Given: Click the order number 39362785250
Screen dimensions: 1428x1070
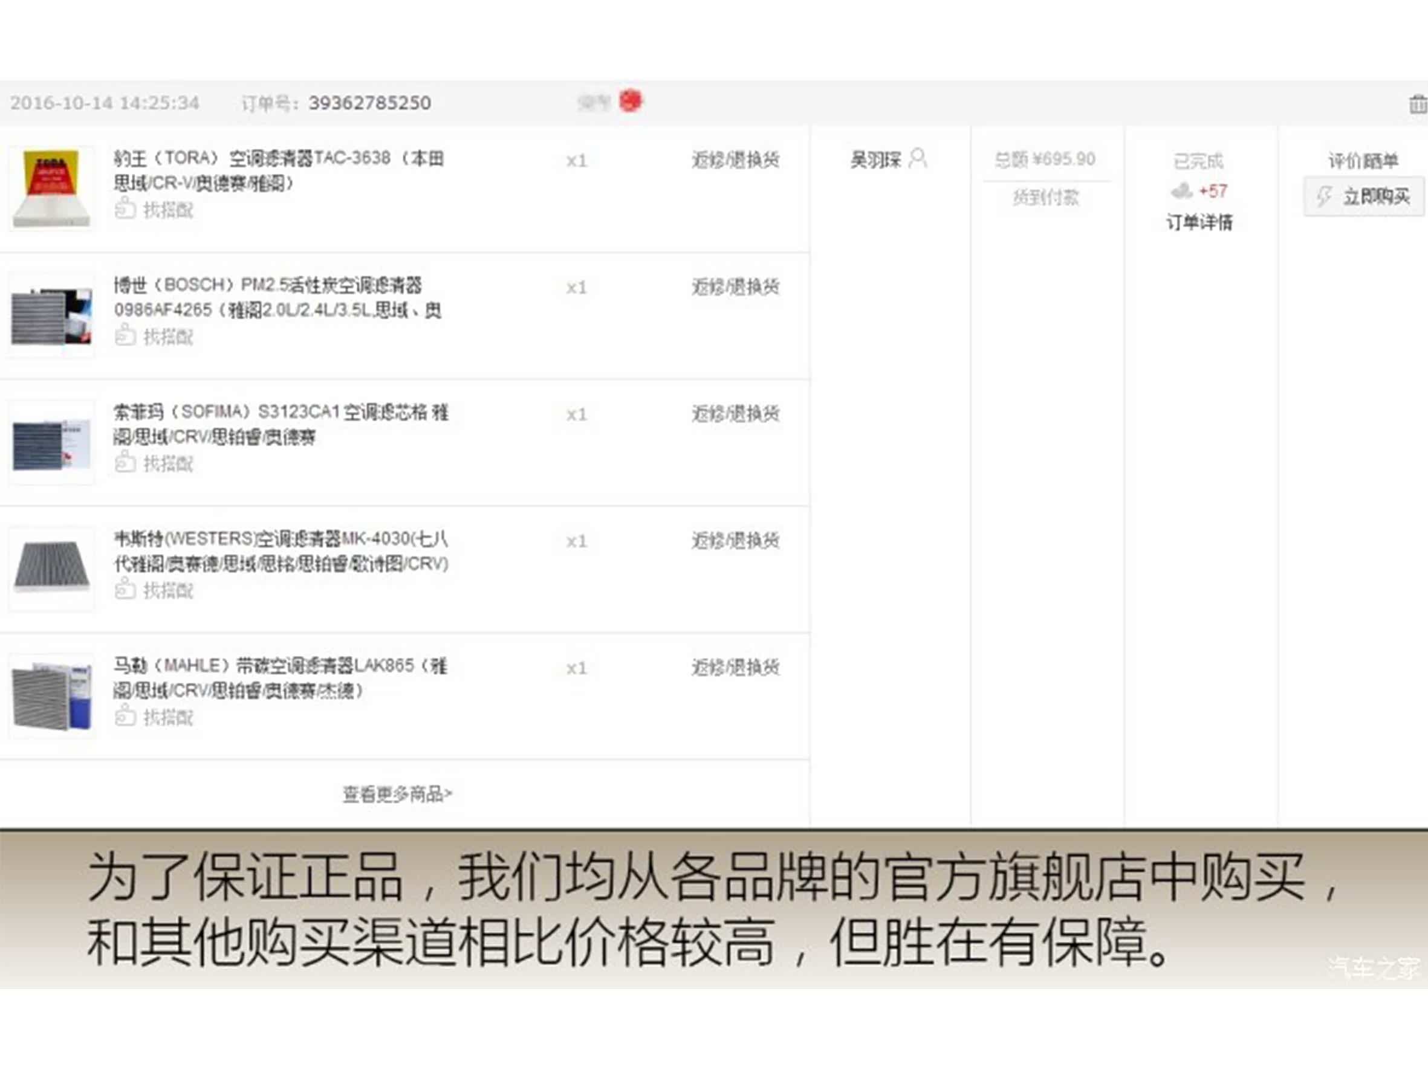Looking at the screenshot, I should click(369, 103).
